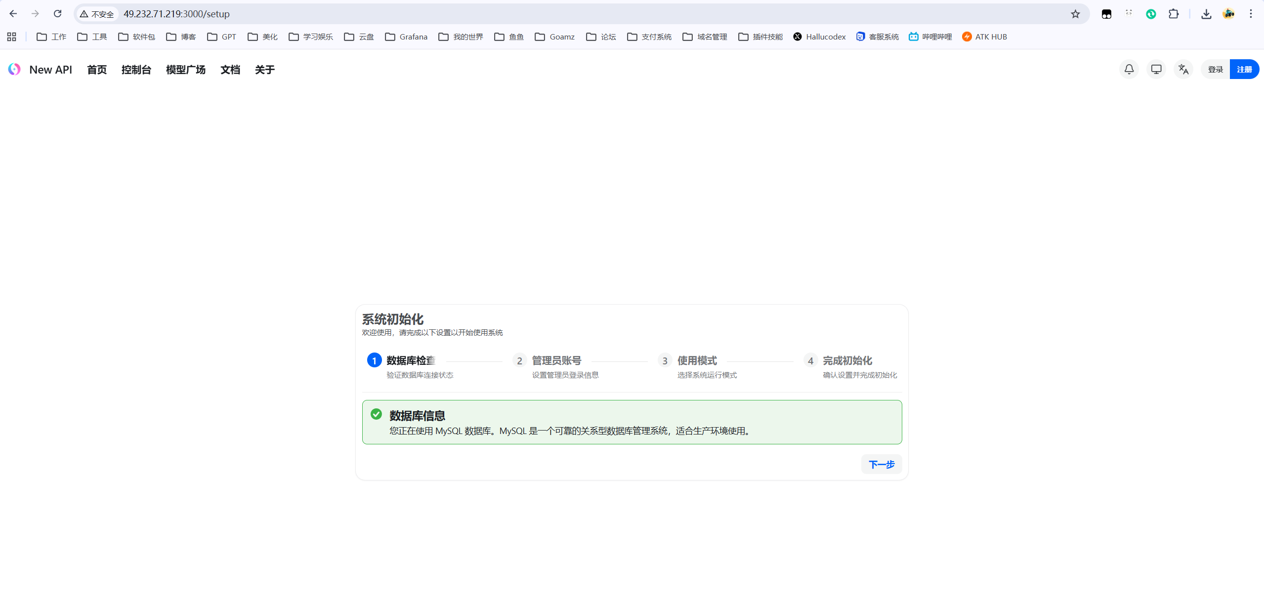The height and width of the screenshot is (592, 1264).
Task: Reload the page with refresh icon
Action: (57, 14)
